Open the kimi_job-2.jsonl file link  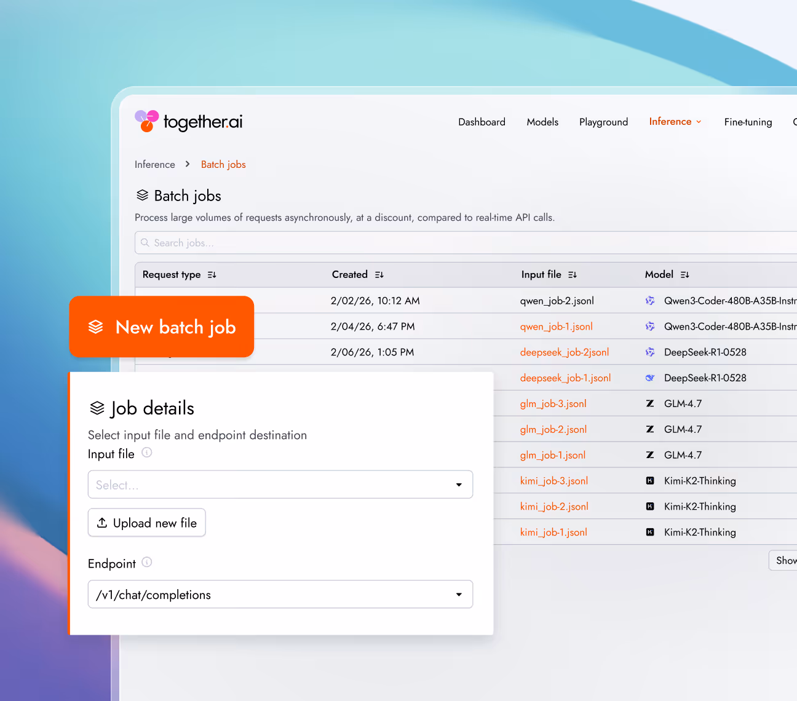click(554, 507)
